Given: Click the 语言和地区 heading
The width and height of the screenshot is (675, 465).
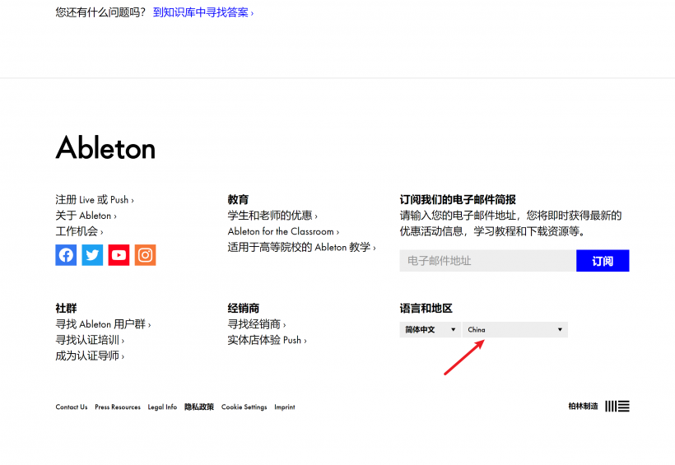Looking at the screenshot, I should [x=426, y=308].
